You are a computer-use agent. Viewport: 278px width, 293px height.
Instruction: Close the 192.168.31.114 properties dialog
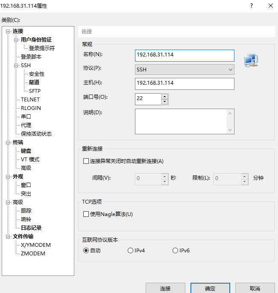point(271,6)
